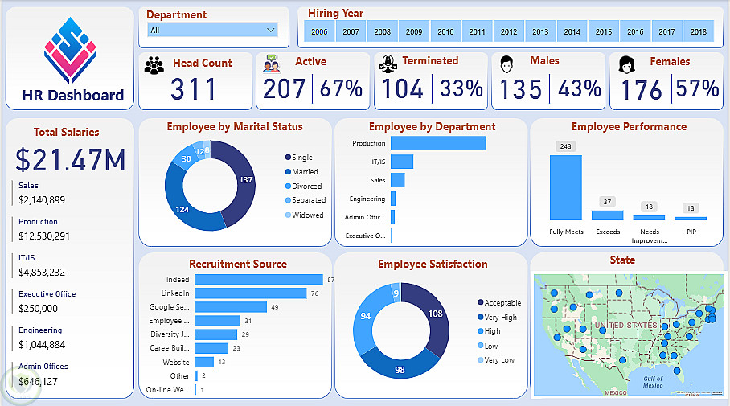
Task: Select the Very High satisfaction legend marker
Action: pyautogui.click(x=481, y=317)
